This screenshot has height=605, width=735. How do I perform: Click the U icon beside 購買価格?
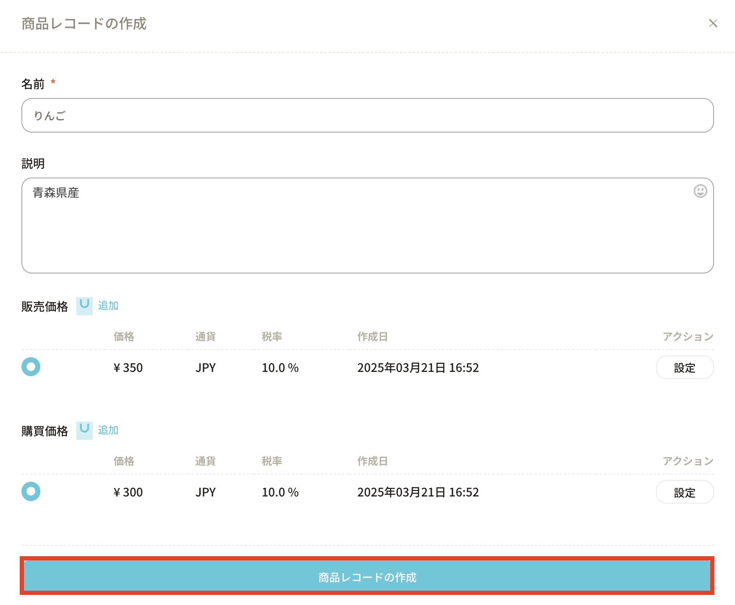(85, 430)
